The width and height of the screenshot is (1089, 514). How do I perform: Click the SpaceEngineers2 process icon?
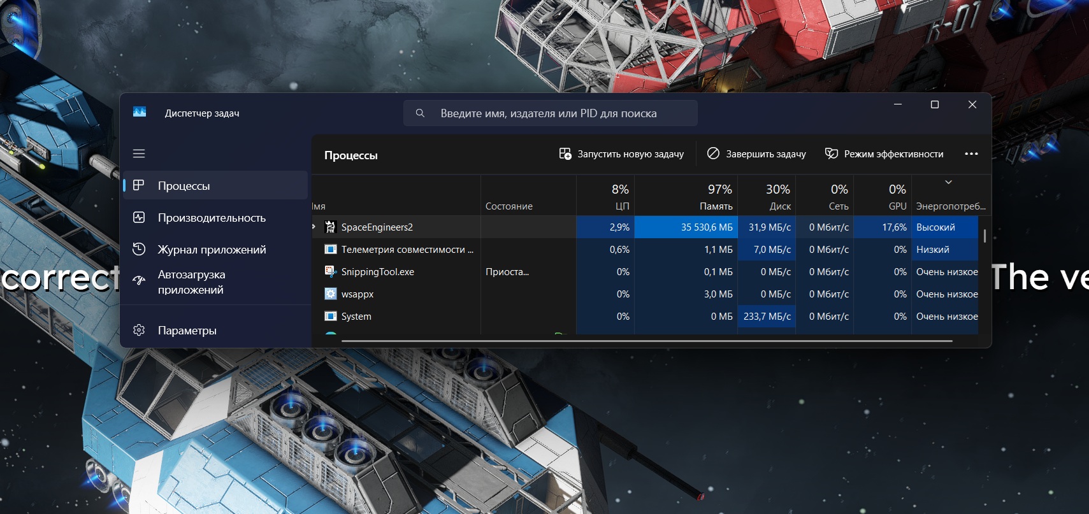click(330, 227)
